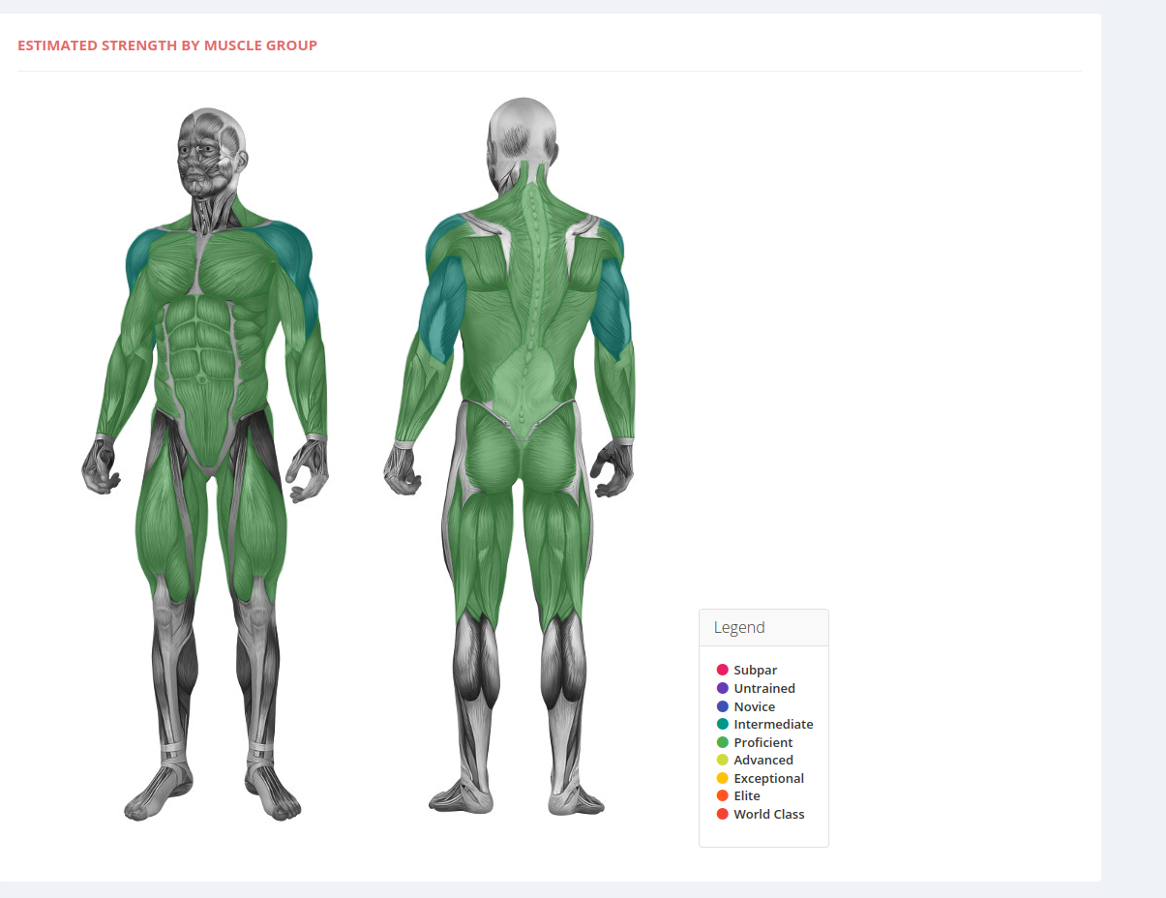Click the Proficient green legend dot
This screenshot has height=898, width=1166.
click(x=722, y=742)
